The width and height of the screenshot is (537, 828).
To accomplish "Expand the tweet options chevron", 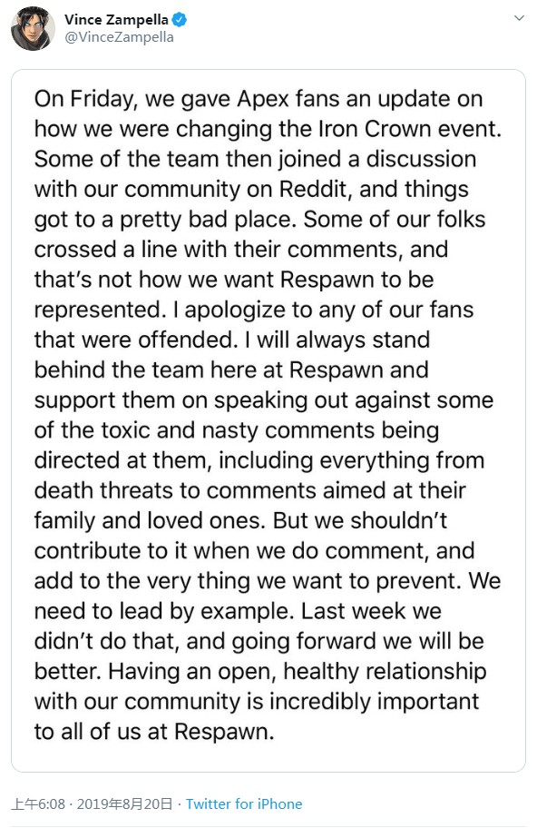I will tap(519, 18).
